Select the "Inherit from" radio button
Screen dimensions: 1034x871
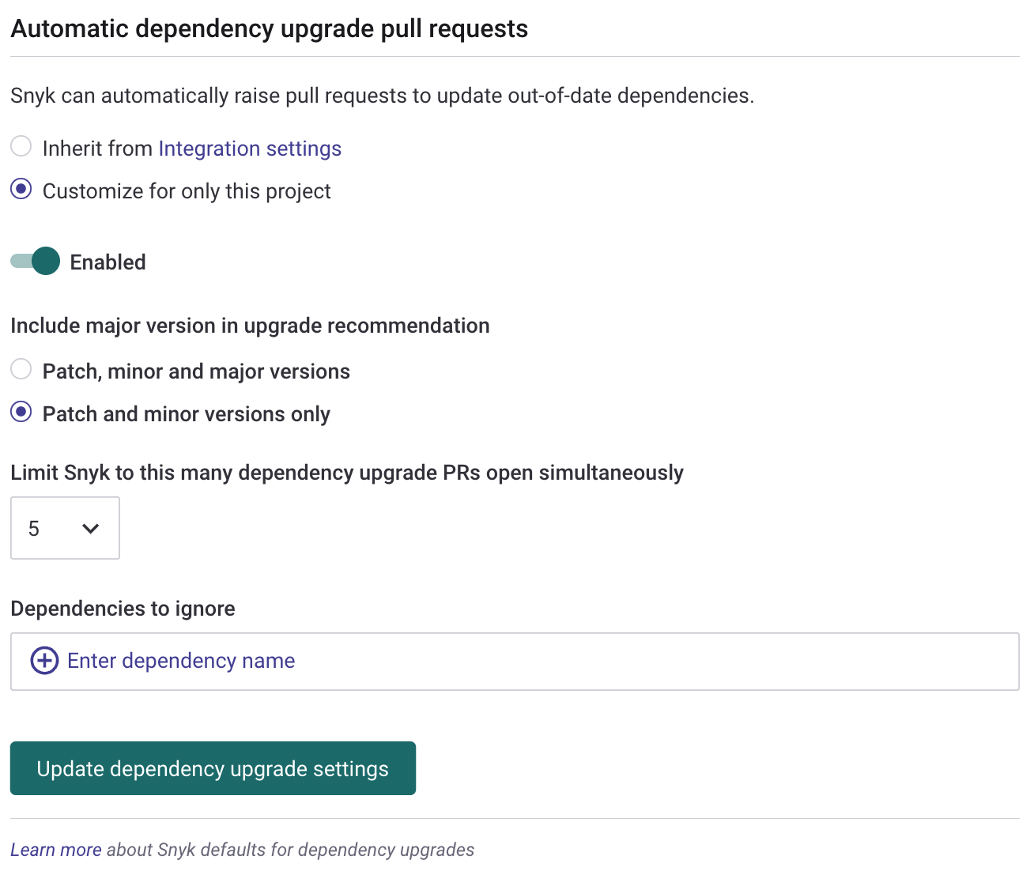click(21, 146)
